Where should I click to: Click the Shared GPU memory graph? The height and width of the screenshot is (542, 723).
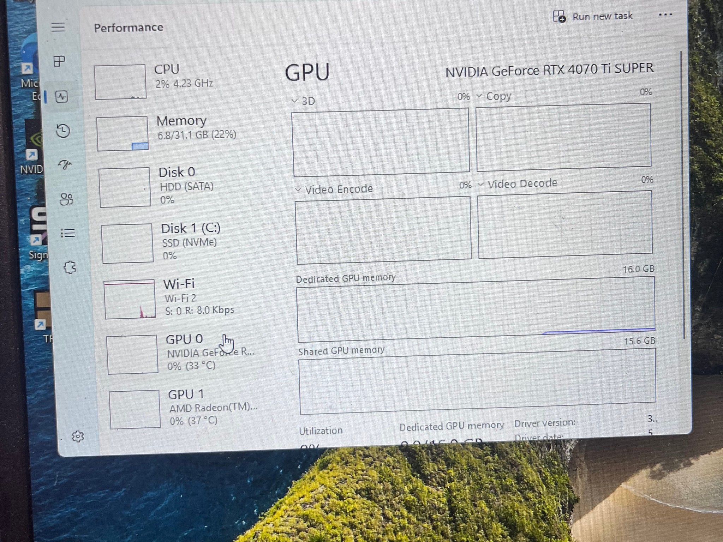point(477,381)
